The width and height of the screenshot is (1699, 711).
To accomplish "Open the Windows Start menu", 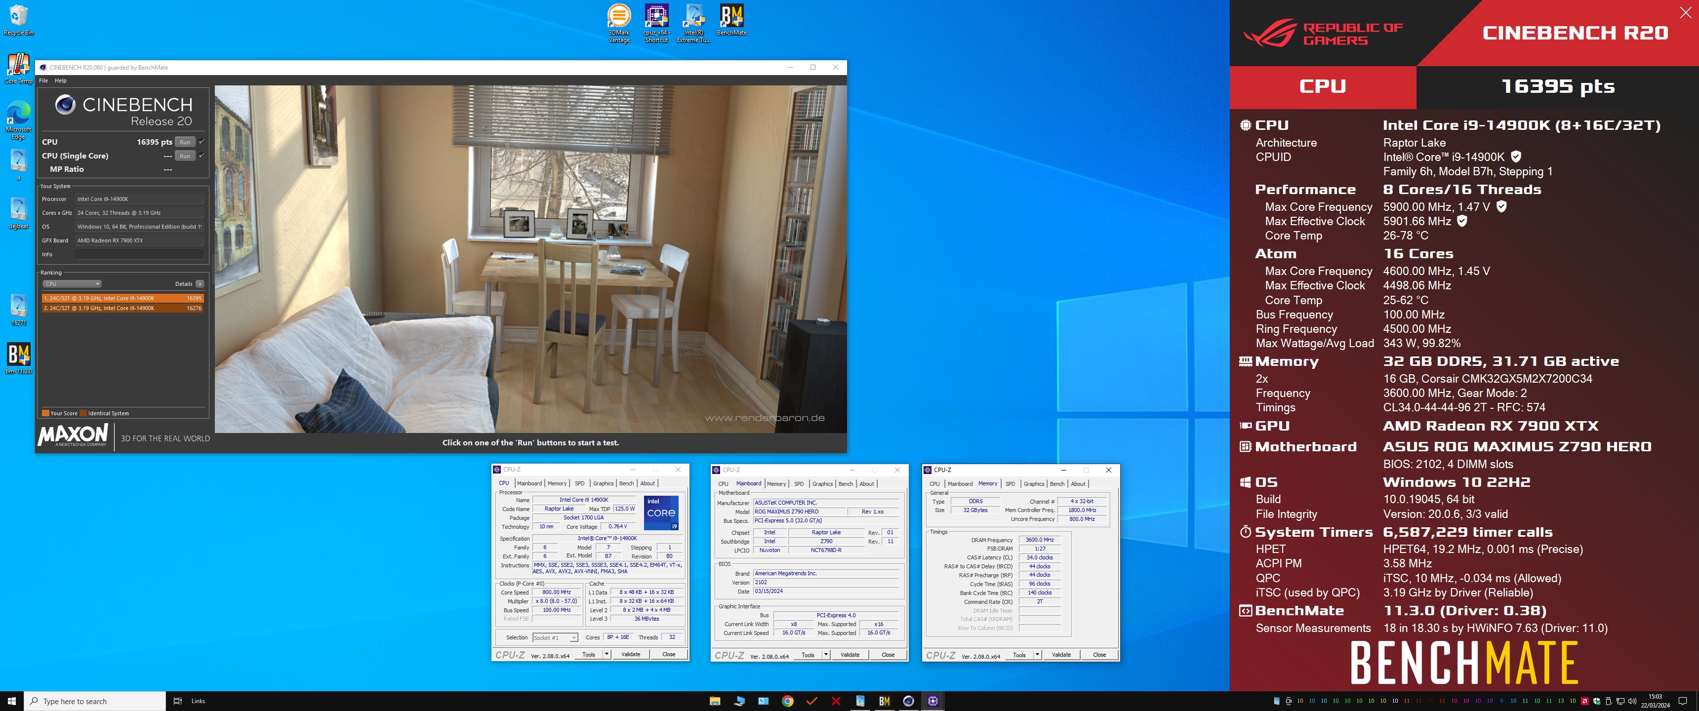I will coord(11,701).
